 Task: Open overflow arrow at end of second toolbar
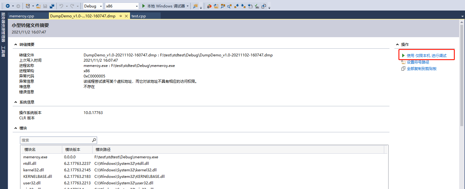click(x=269, y=7)
